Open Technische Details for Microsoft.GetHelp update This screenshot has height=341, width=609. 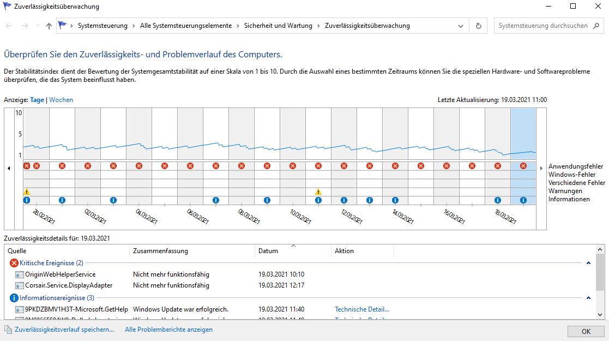[x=362, y=309]
